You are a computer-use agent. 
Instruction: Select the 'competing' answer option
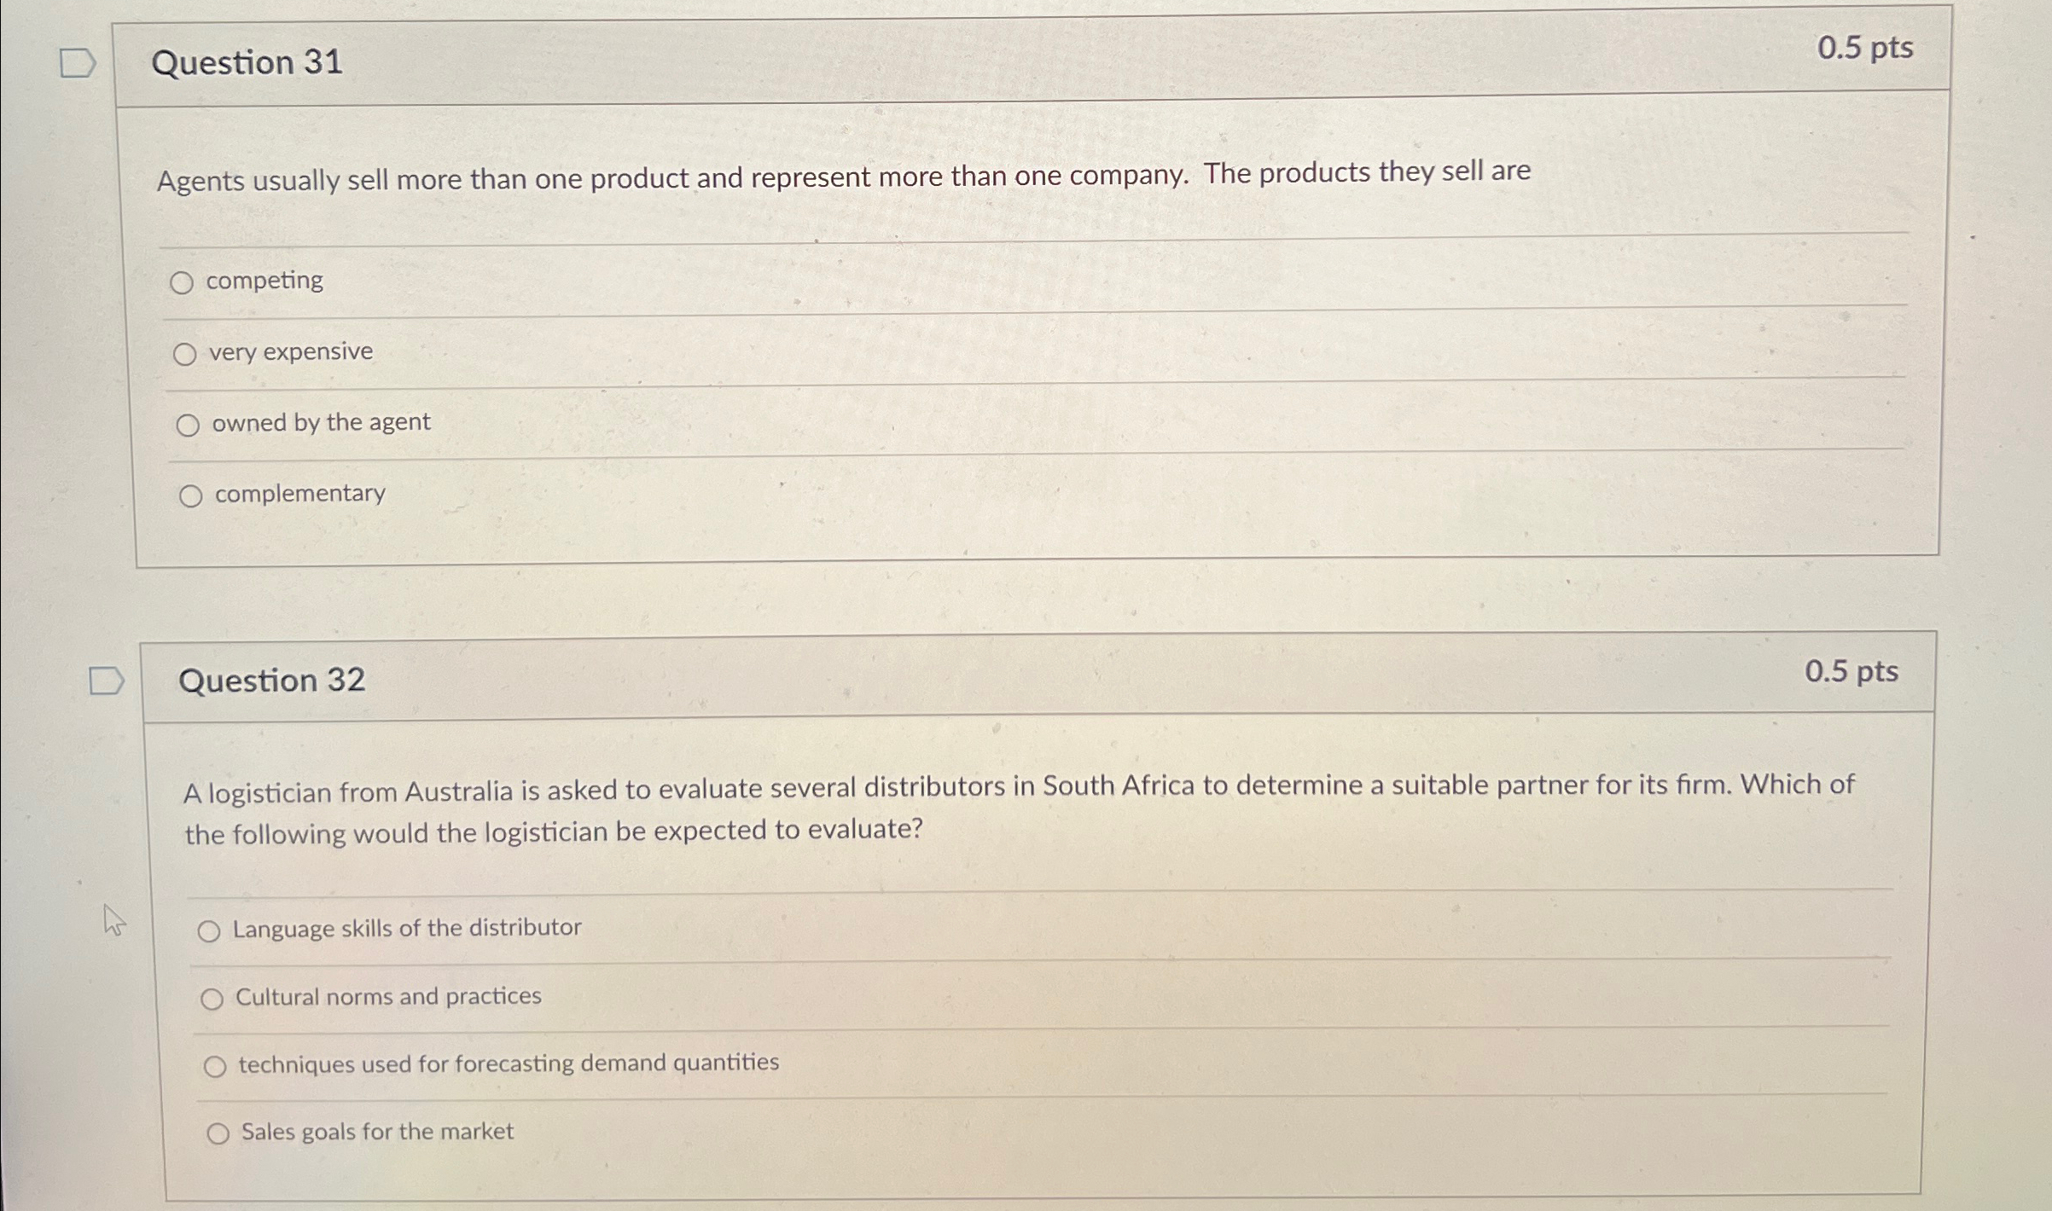pos(186,281)
